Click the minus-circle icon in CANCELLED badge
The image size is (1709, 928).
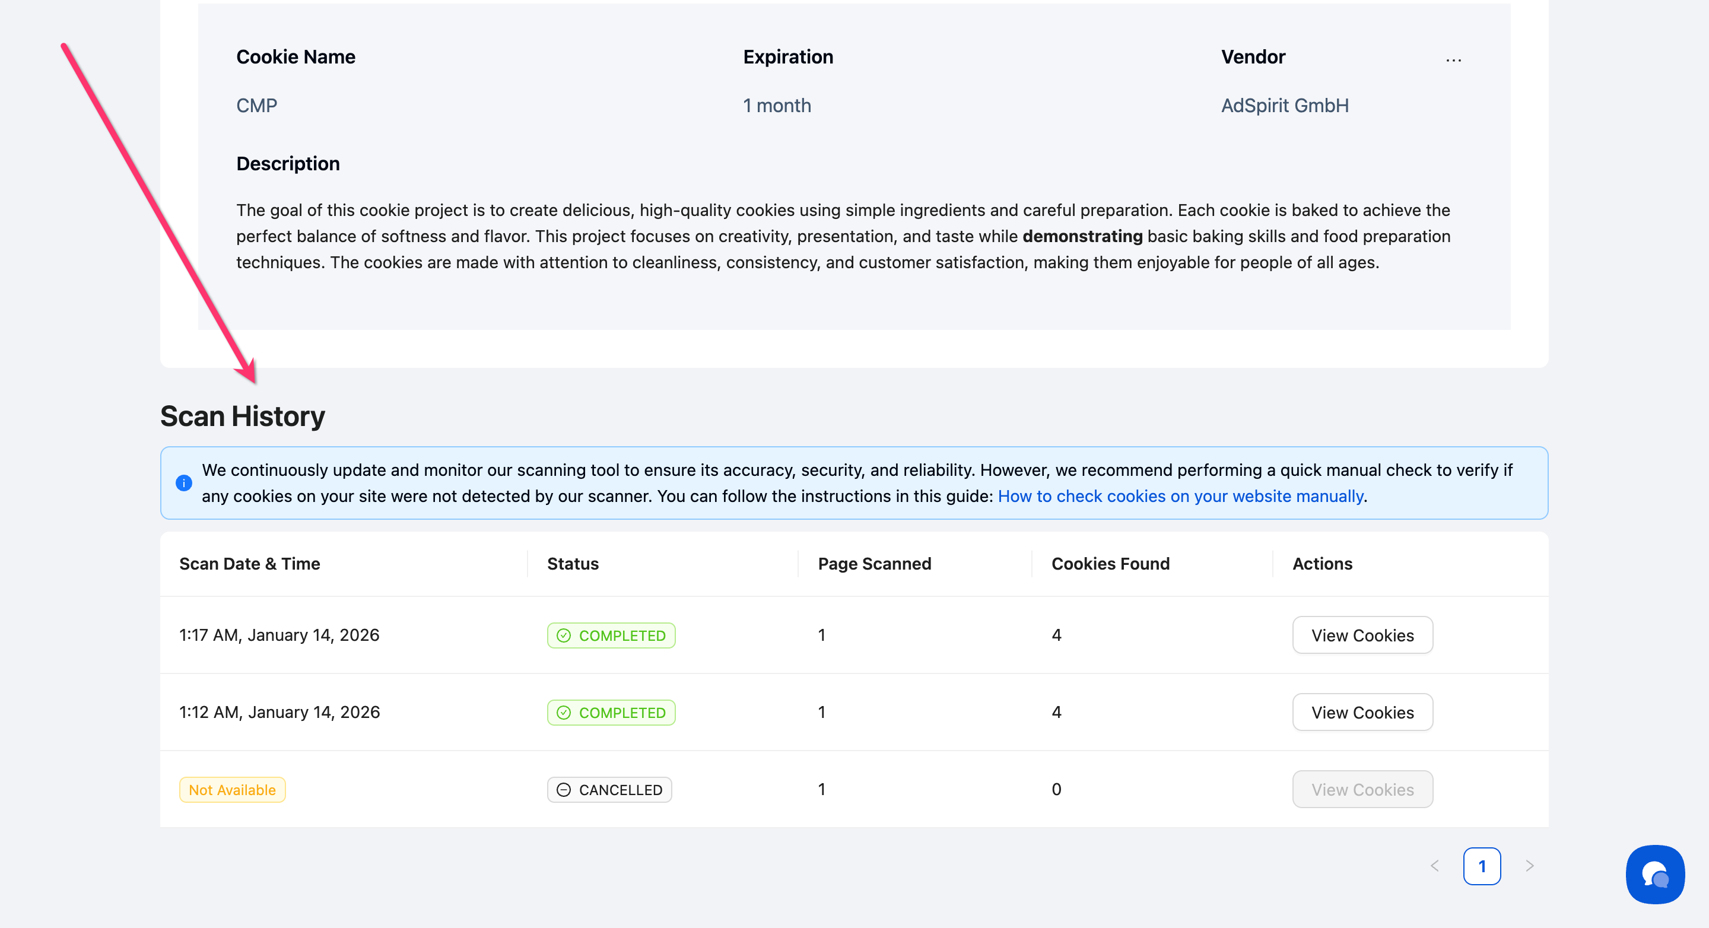coord(563,789)
